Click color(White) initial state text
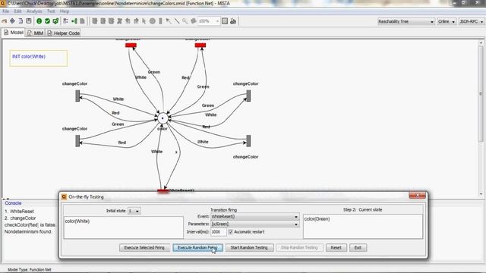The width and height of the screenshot is (486, 273). coord(77,221)
